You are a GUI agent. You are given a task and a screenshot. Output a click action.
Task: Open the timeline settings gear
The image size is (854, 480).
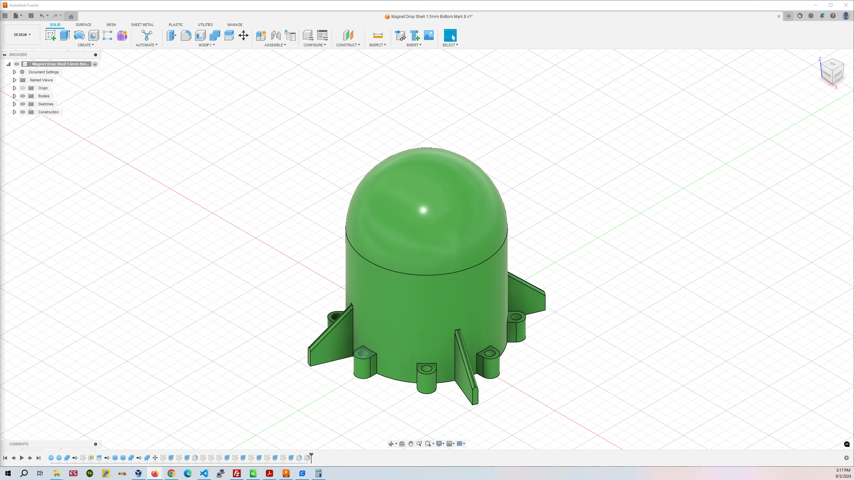(x=846, y=458)
